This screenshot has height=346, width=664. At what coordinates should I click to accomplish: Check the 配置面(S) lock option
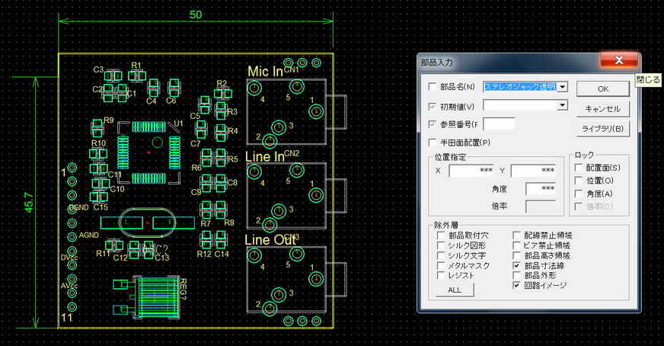pos(579,167)
